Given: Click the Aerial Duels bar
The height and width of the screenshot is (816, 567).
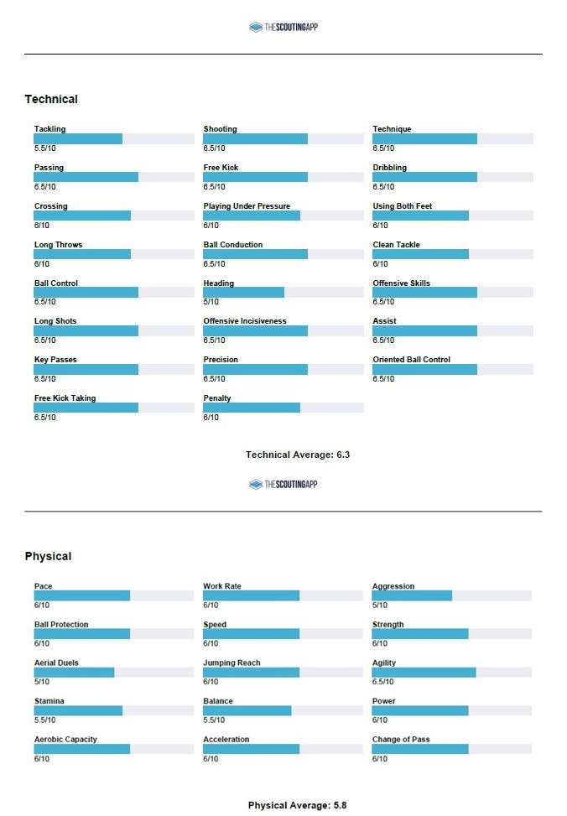Looking at the screenshot, I should pyautogui.click(x=113, y=673).
